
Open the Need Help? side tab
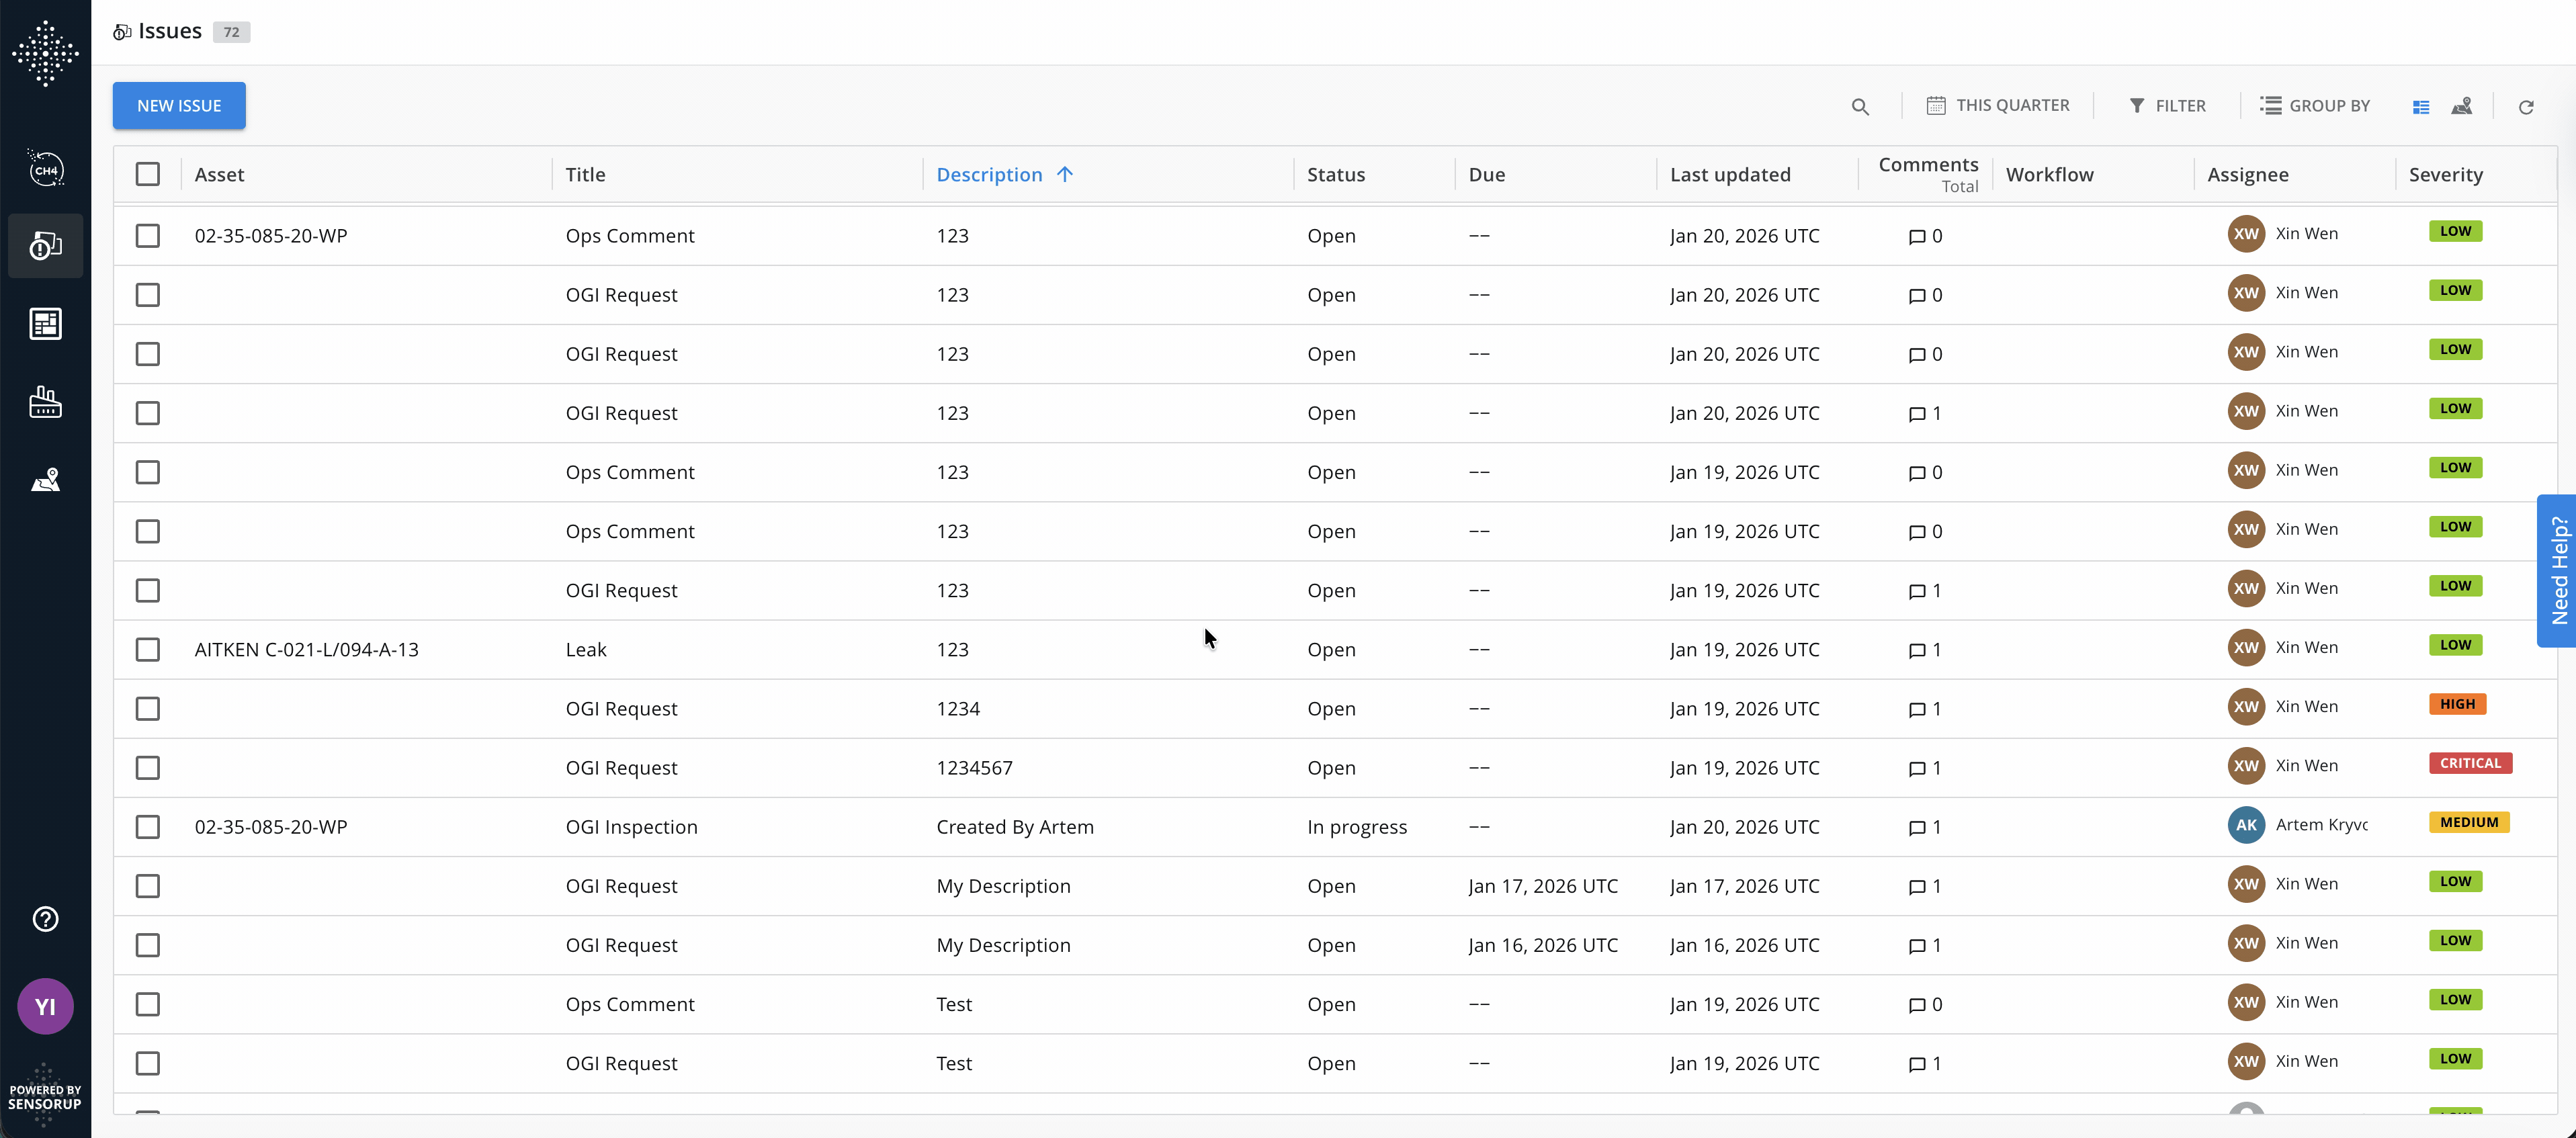coord(2558,571)
